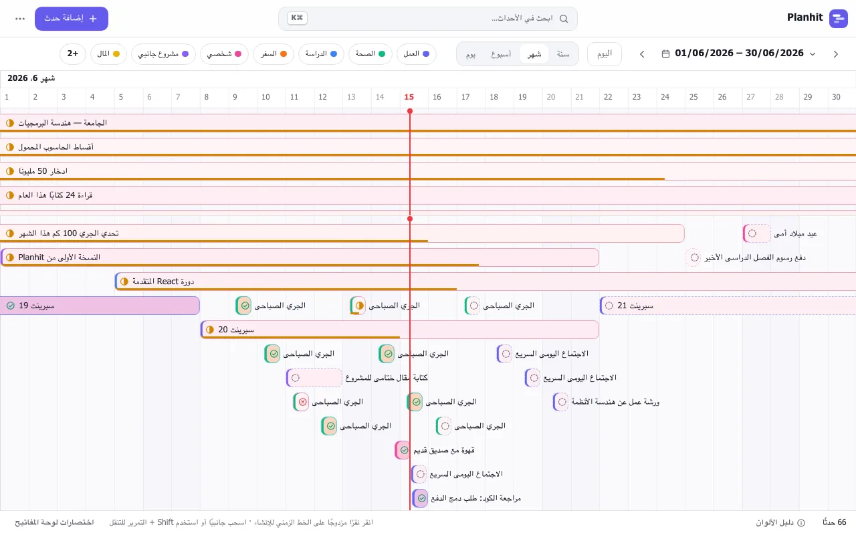Click the Planhit logo icon

pyautogui.click(x=838, y=19)
